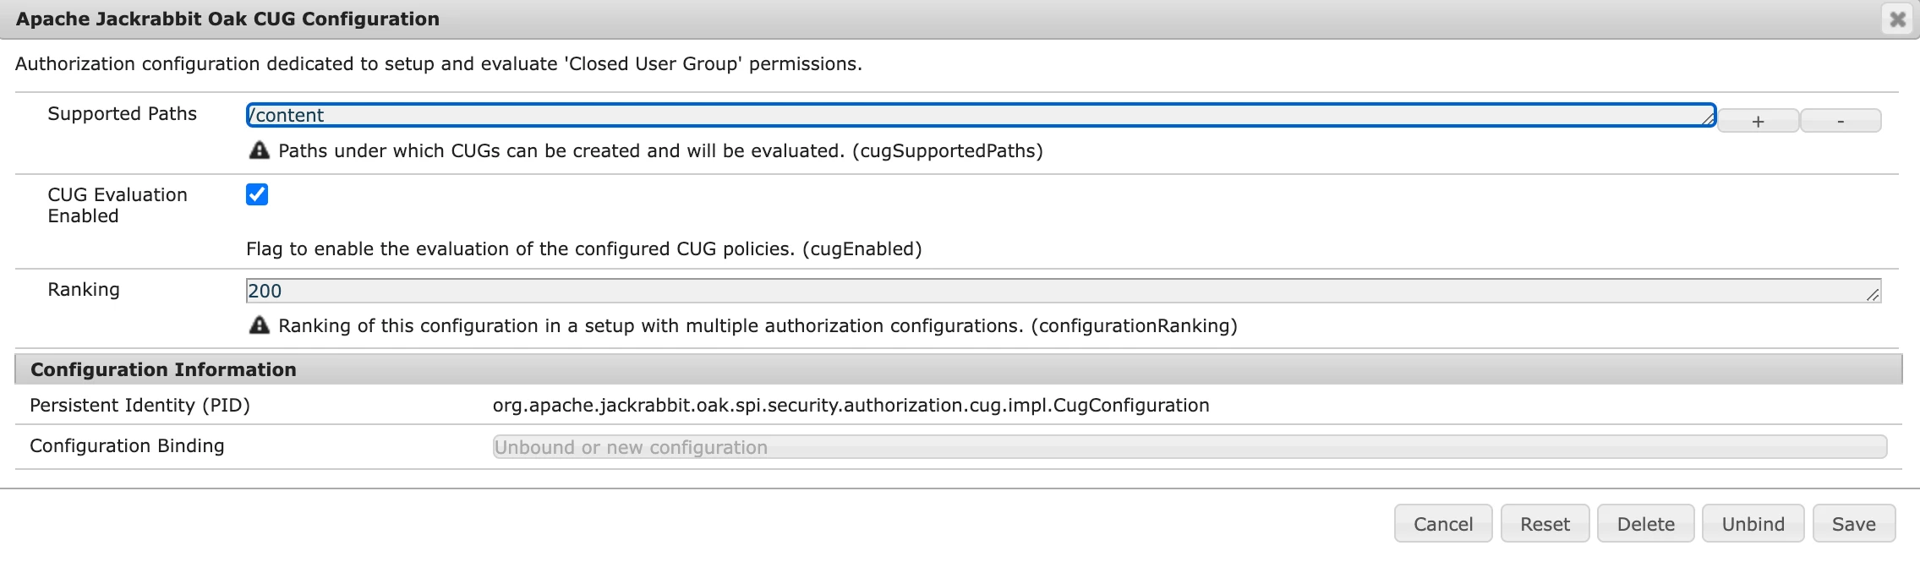Image resolution: width=1920 pixels, height=562 pixels.
Task: Click the warning icon beside Ranking description
Action: 259,325
